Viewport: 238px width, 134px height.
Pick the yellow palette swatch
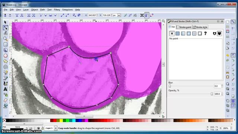point(61,121)
